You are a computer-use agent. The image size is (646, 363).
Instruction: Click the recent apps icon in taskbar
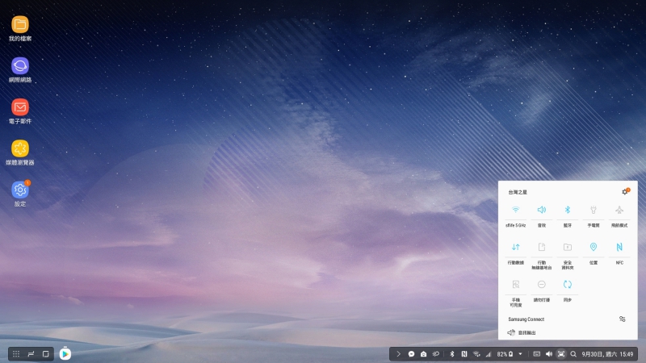click(31, 354)
